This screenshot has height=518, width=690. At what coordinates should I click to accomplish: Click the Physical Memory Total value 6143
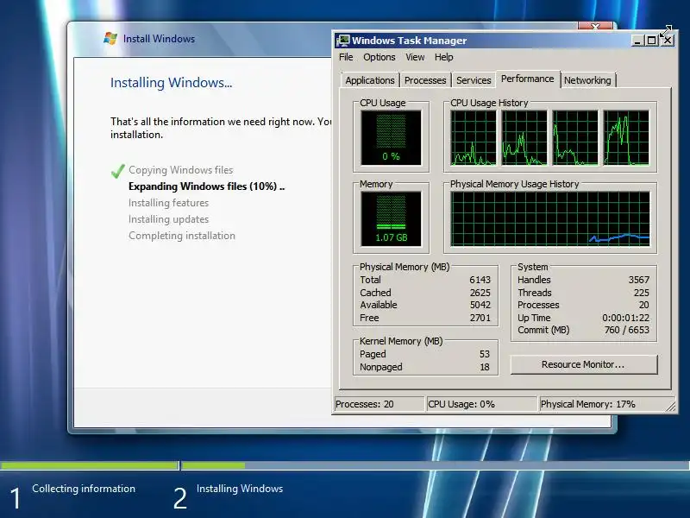pyautogui.click(x=480, y=280)
